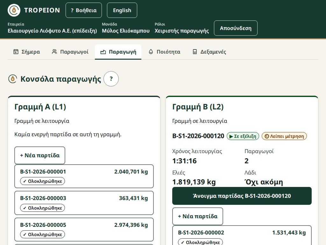
Task: Click role Χειριστής παραγωγής
Action: [182, 31]
